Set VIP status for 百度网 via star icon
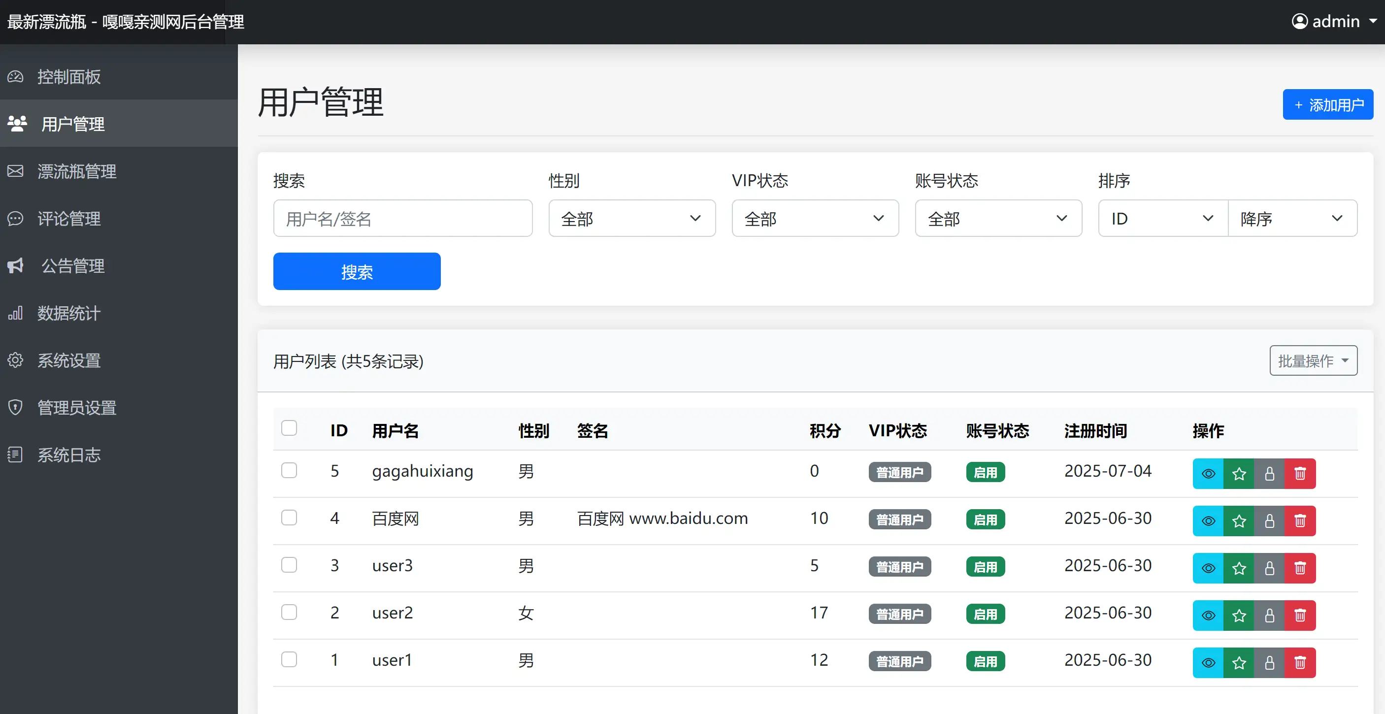 coord(1239,521)
